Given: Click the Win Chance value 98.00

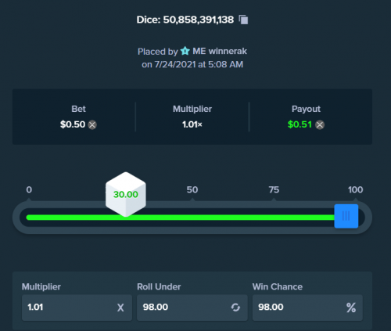Looking at the screenshot, I should tap(271, 307).
